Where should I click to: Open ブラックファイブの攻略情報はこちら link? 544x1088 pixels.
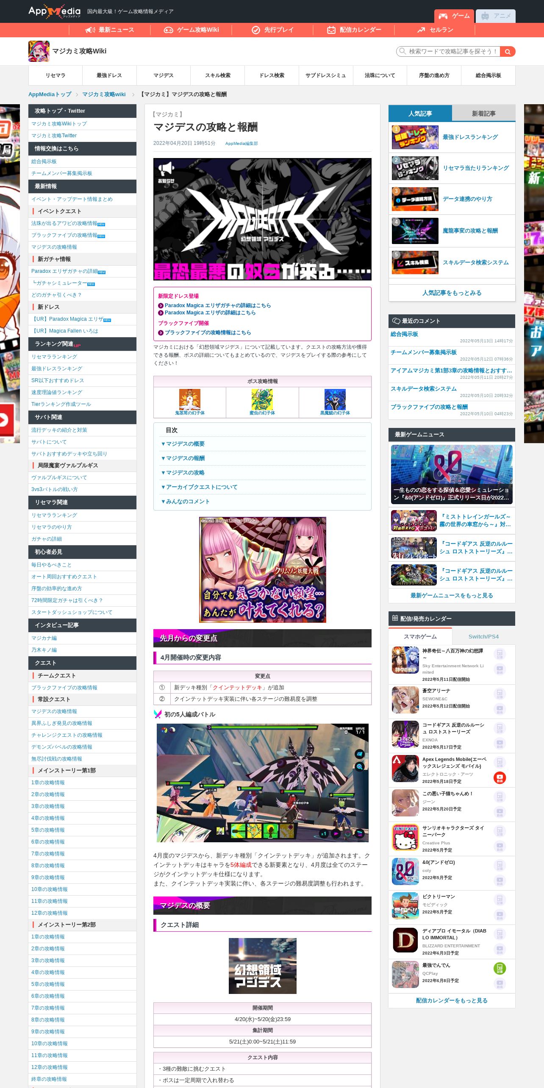[x=208, y=333]
